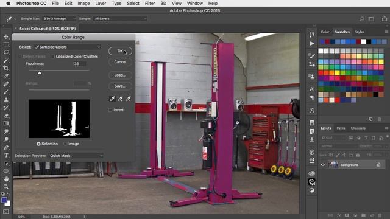The width and height of the screenshot is (390, 219).
Task: Click the Add to Sample eyedropper
Action: (121, 99)
